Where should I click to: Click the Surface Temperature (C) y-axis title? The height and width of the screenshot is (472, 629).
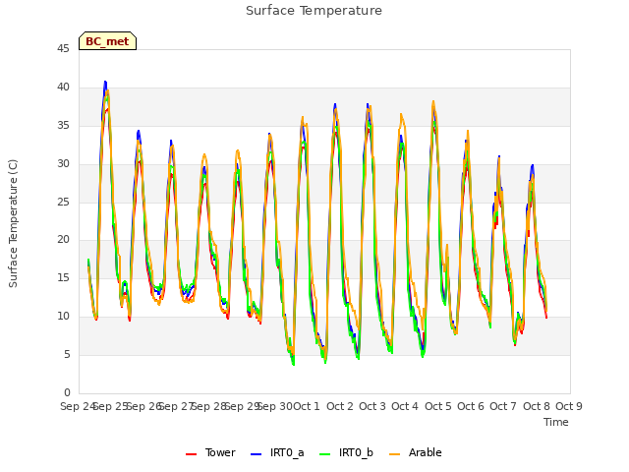(x=13, y=223)
